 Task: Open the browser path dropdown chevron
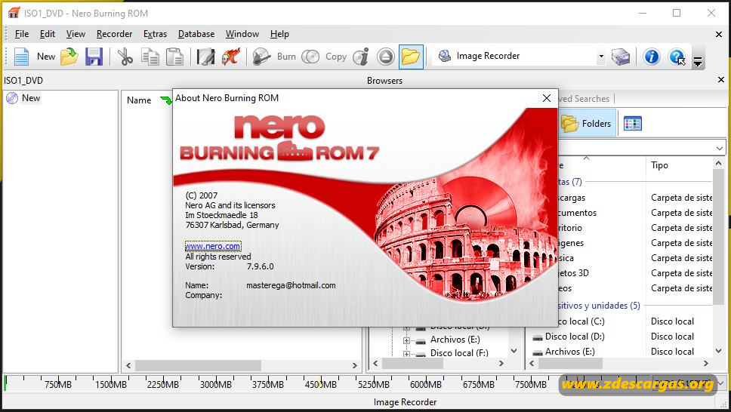point(720,148)
